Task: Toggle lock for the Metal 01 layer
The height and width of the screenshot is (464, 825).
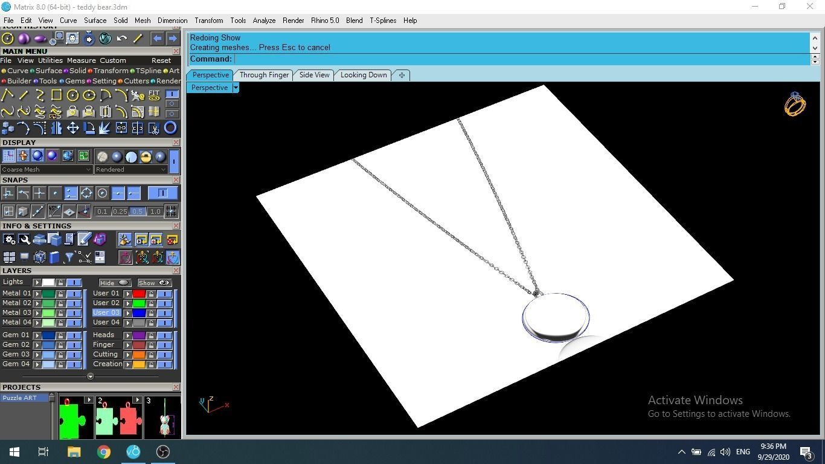Action: (60, 294)
